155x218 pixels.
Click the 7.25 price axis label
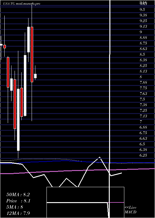pos(143,111)
